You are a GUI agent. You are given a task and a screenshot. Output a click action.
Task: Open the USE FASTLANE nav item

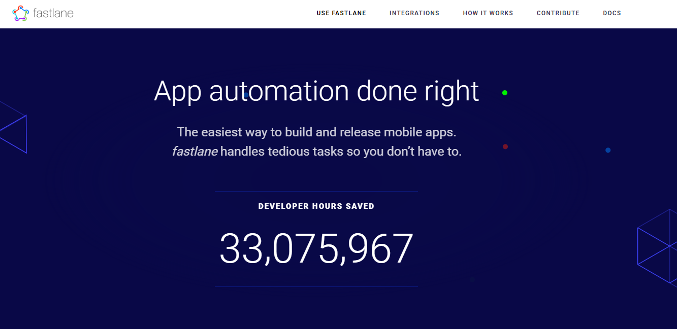click(x=341, y=13)
